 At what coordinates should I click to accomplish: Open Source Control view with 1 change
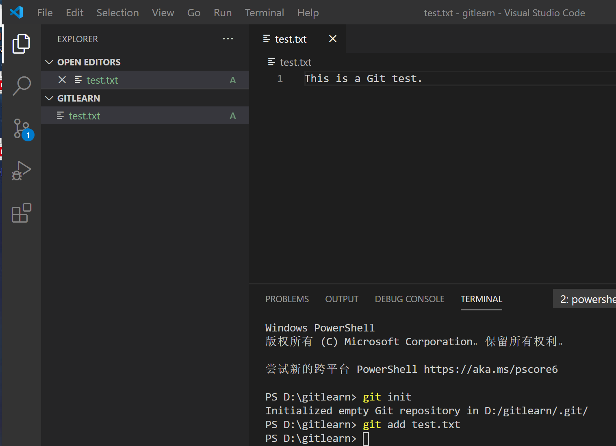point(23,129)
